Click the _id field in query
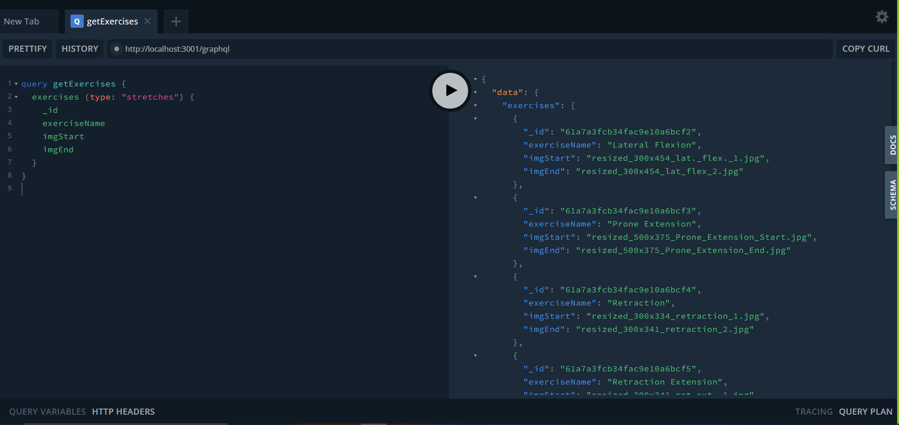This screenshot has height=425, width=899. [50, 110]
